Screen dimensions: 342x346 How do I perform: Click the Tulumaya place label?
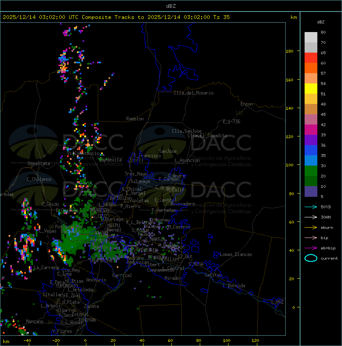coord(140,181)
